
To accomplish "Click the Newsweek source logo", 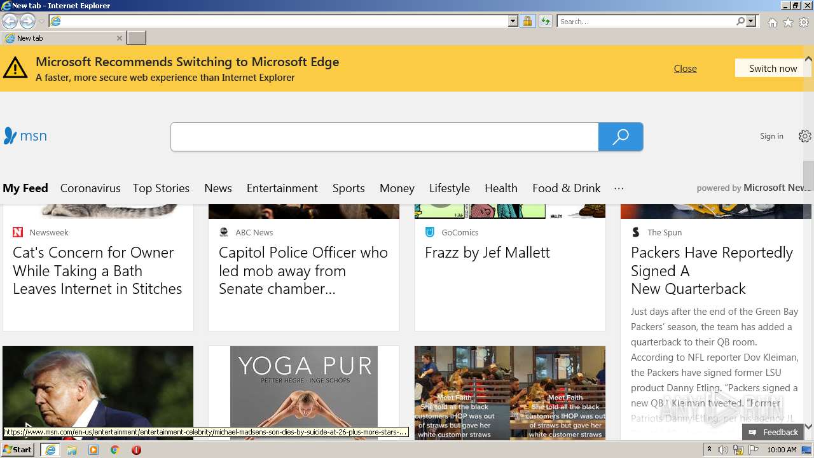I will (x=18, y=232).
